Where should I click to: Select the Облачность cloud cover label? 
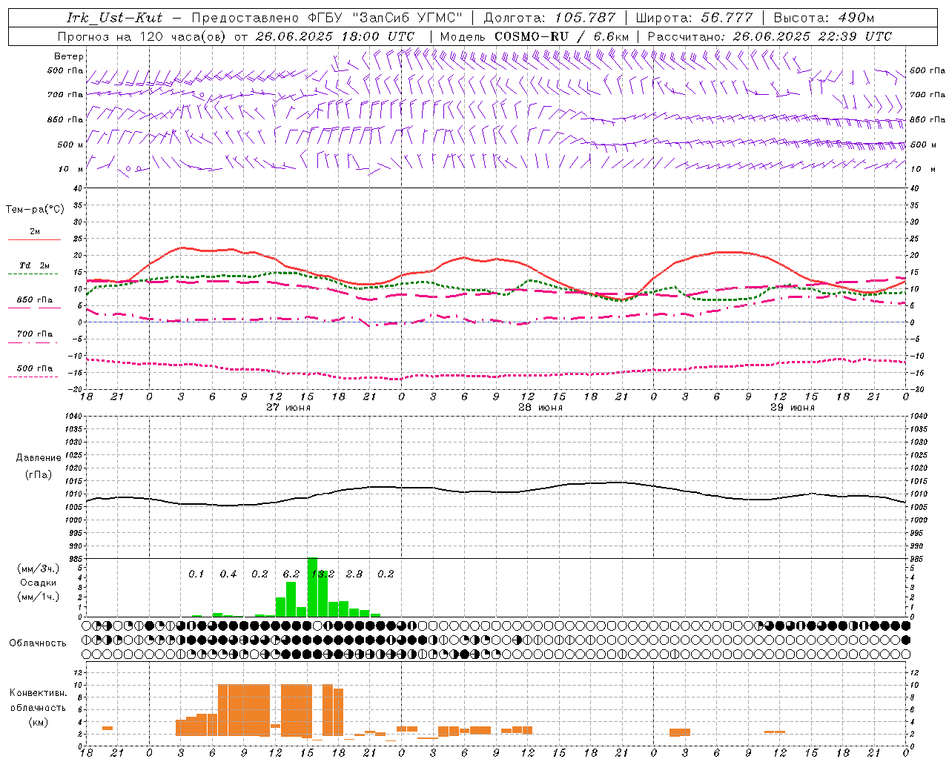click(x=38, y=643)
